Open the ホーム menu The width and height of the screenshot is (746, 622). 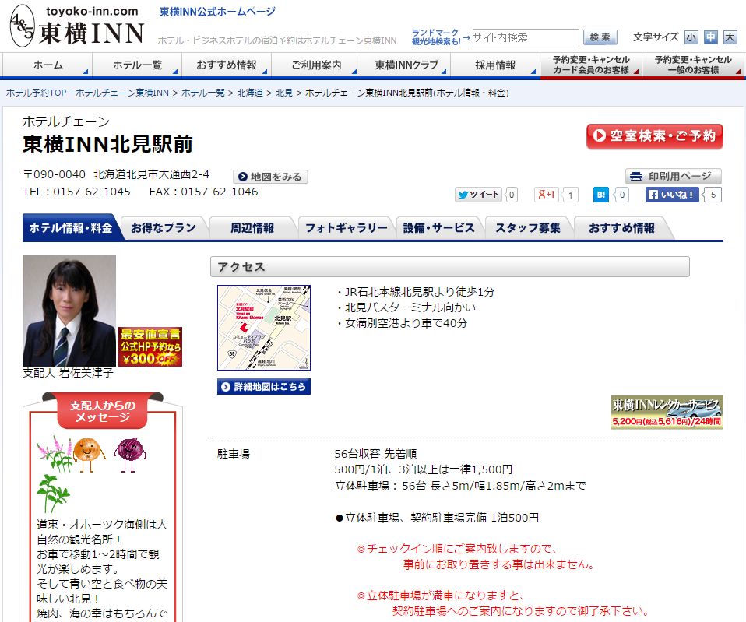[x=48, y=65]
